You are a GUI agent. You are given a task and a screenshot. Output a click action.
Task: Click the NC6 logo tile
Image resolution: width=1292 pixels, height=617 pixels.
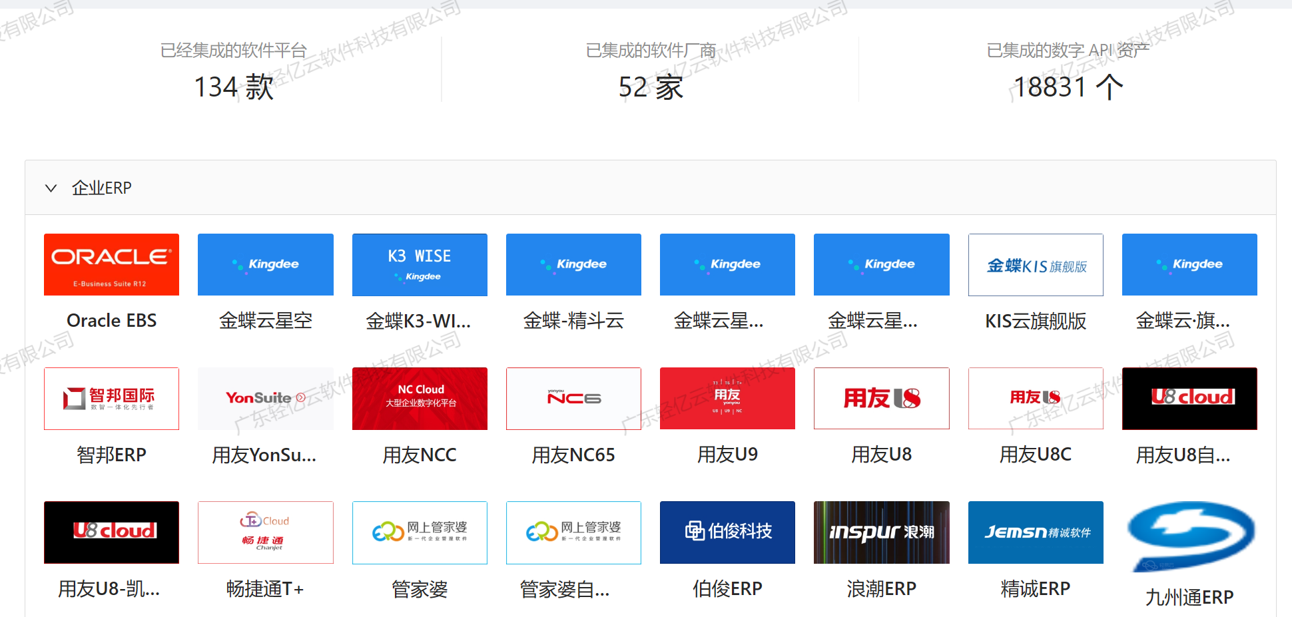pyautogui.click(x=573, y=398)
